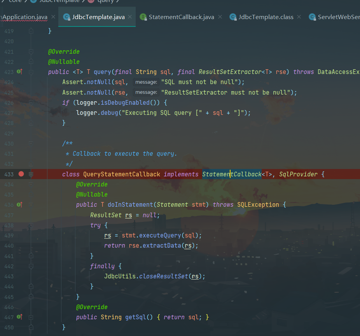Image resolution: width=360 pixels, height=336 pixels.
Task: Collapse the annotation fold on line 421
Action: 31,52
